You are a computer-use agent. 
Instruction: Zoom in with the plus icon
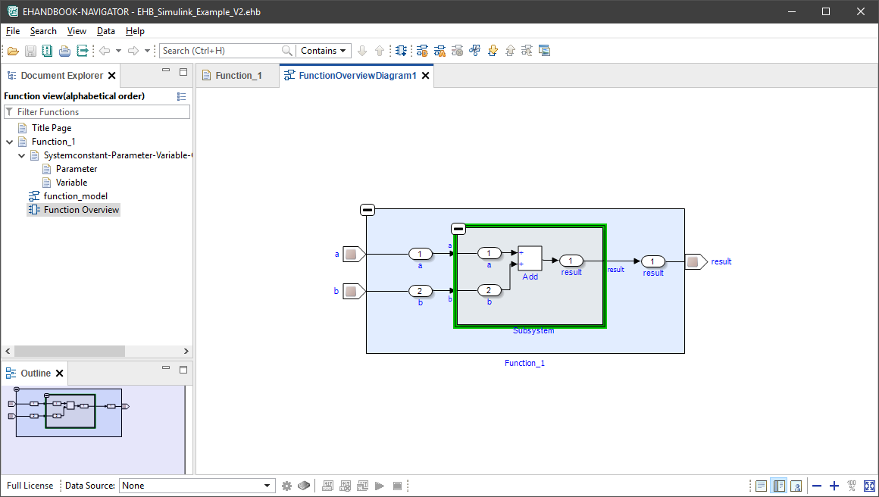(834, 486)
